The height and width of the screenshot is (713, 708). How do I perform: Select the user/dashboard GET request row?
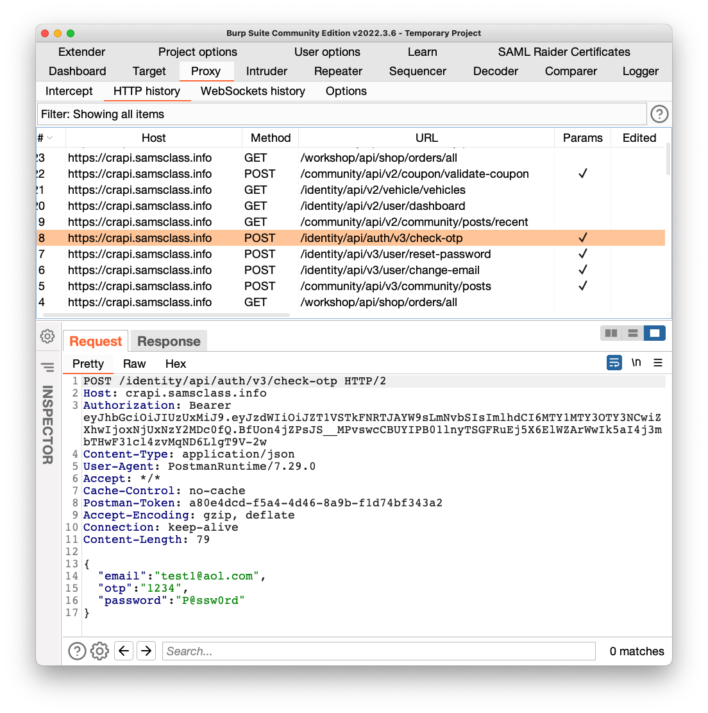tap(351, 206)
